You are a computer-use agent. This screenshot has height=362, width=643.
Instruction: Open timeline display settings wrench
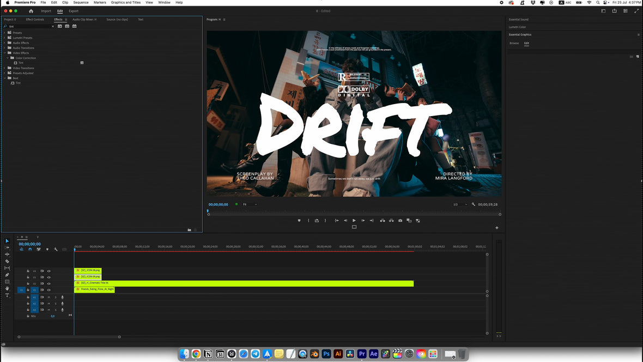point(56,249)
